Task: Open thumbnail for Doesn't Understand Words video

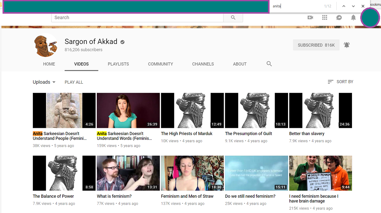Action: [128, 110]
